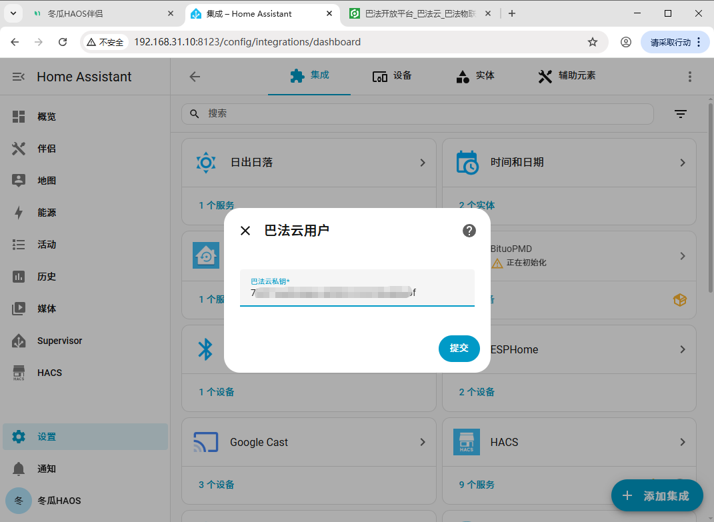The height and width of the screenshot is (522, 714).
Task: Go back with the browser back arrow
Action: point(15,43)
